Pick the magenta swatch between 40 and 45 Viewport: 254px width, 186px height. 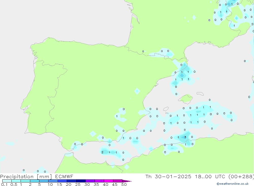coord(108,181)
